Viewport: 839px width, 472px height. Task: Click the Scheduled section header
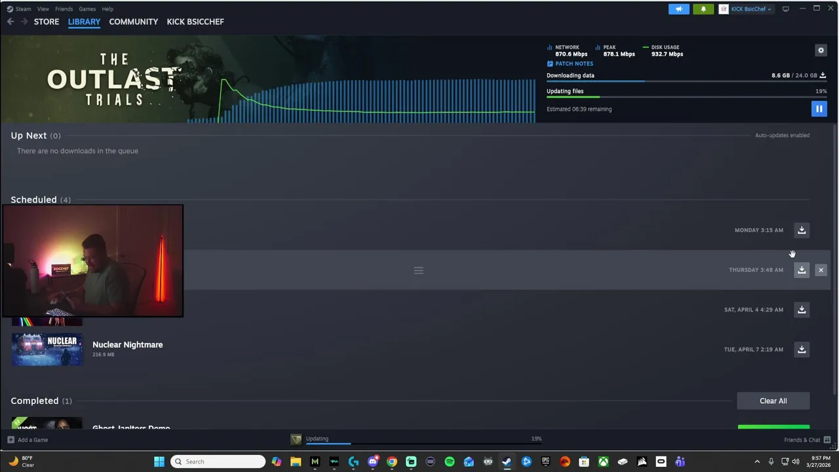tap(41, 199)
